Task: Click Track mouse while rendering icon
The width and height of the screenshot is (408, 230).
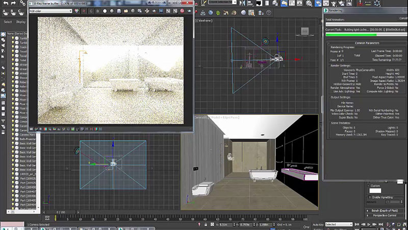Action: [x=147, y=11]
